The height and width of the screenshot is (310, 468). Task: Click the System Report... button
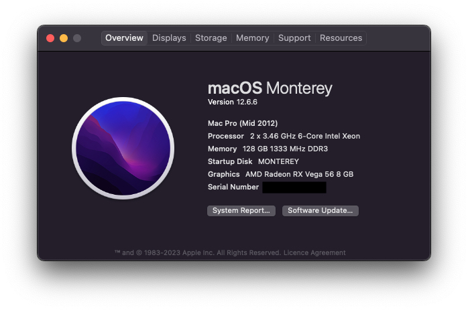(x=241, y=211)
